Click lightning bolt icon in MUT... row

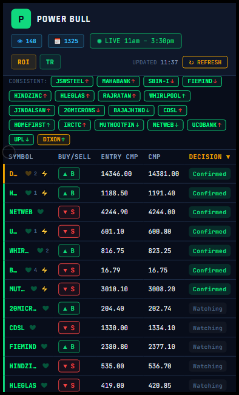(44, 289)
